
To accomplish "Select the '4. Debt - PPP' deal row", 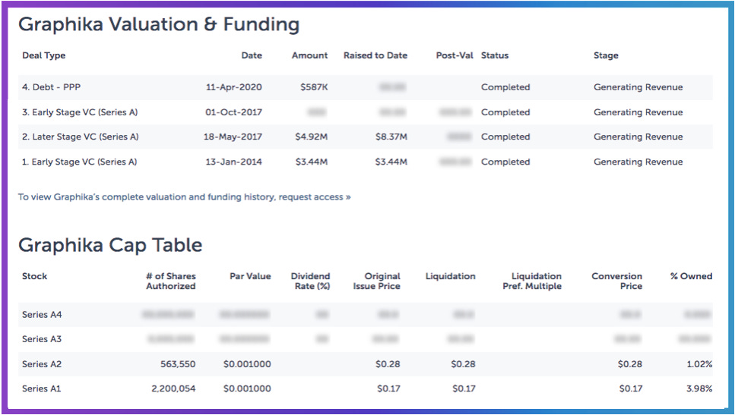I will click(x=366, y=87).
